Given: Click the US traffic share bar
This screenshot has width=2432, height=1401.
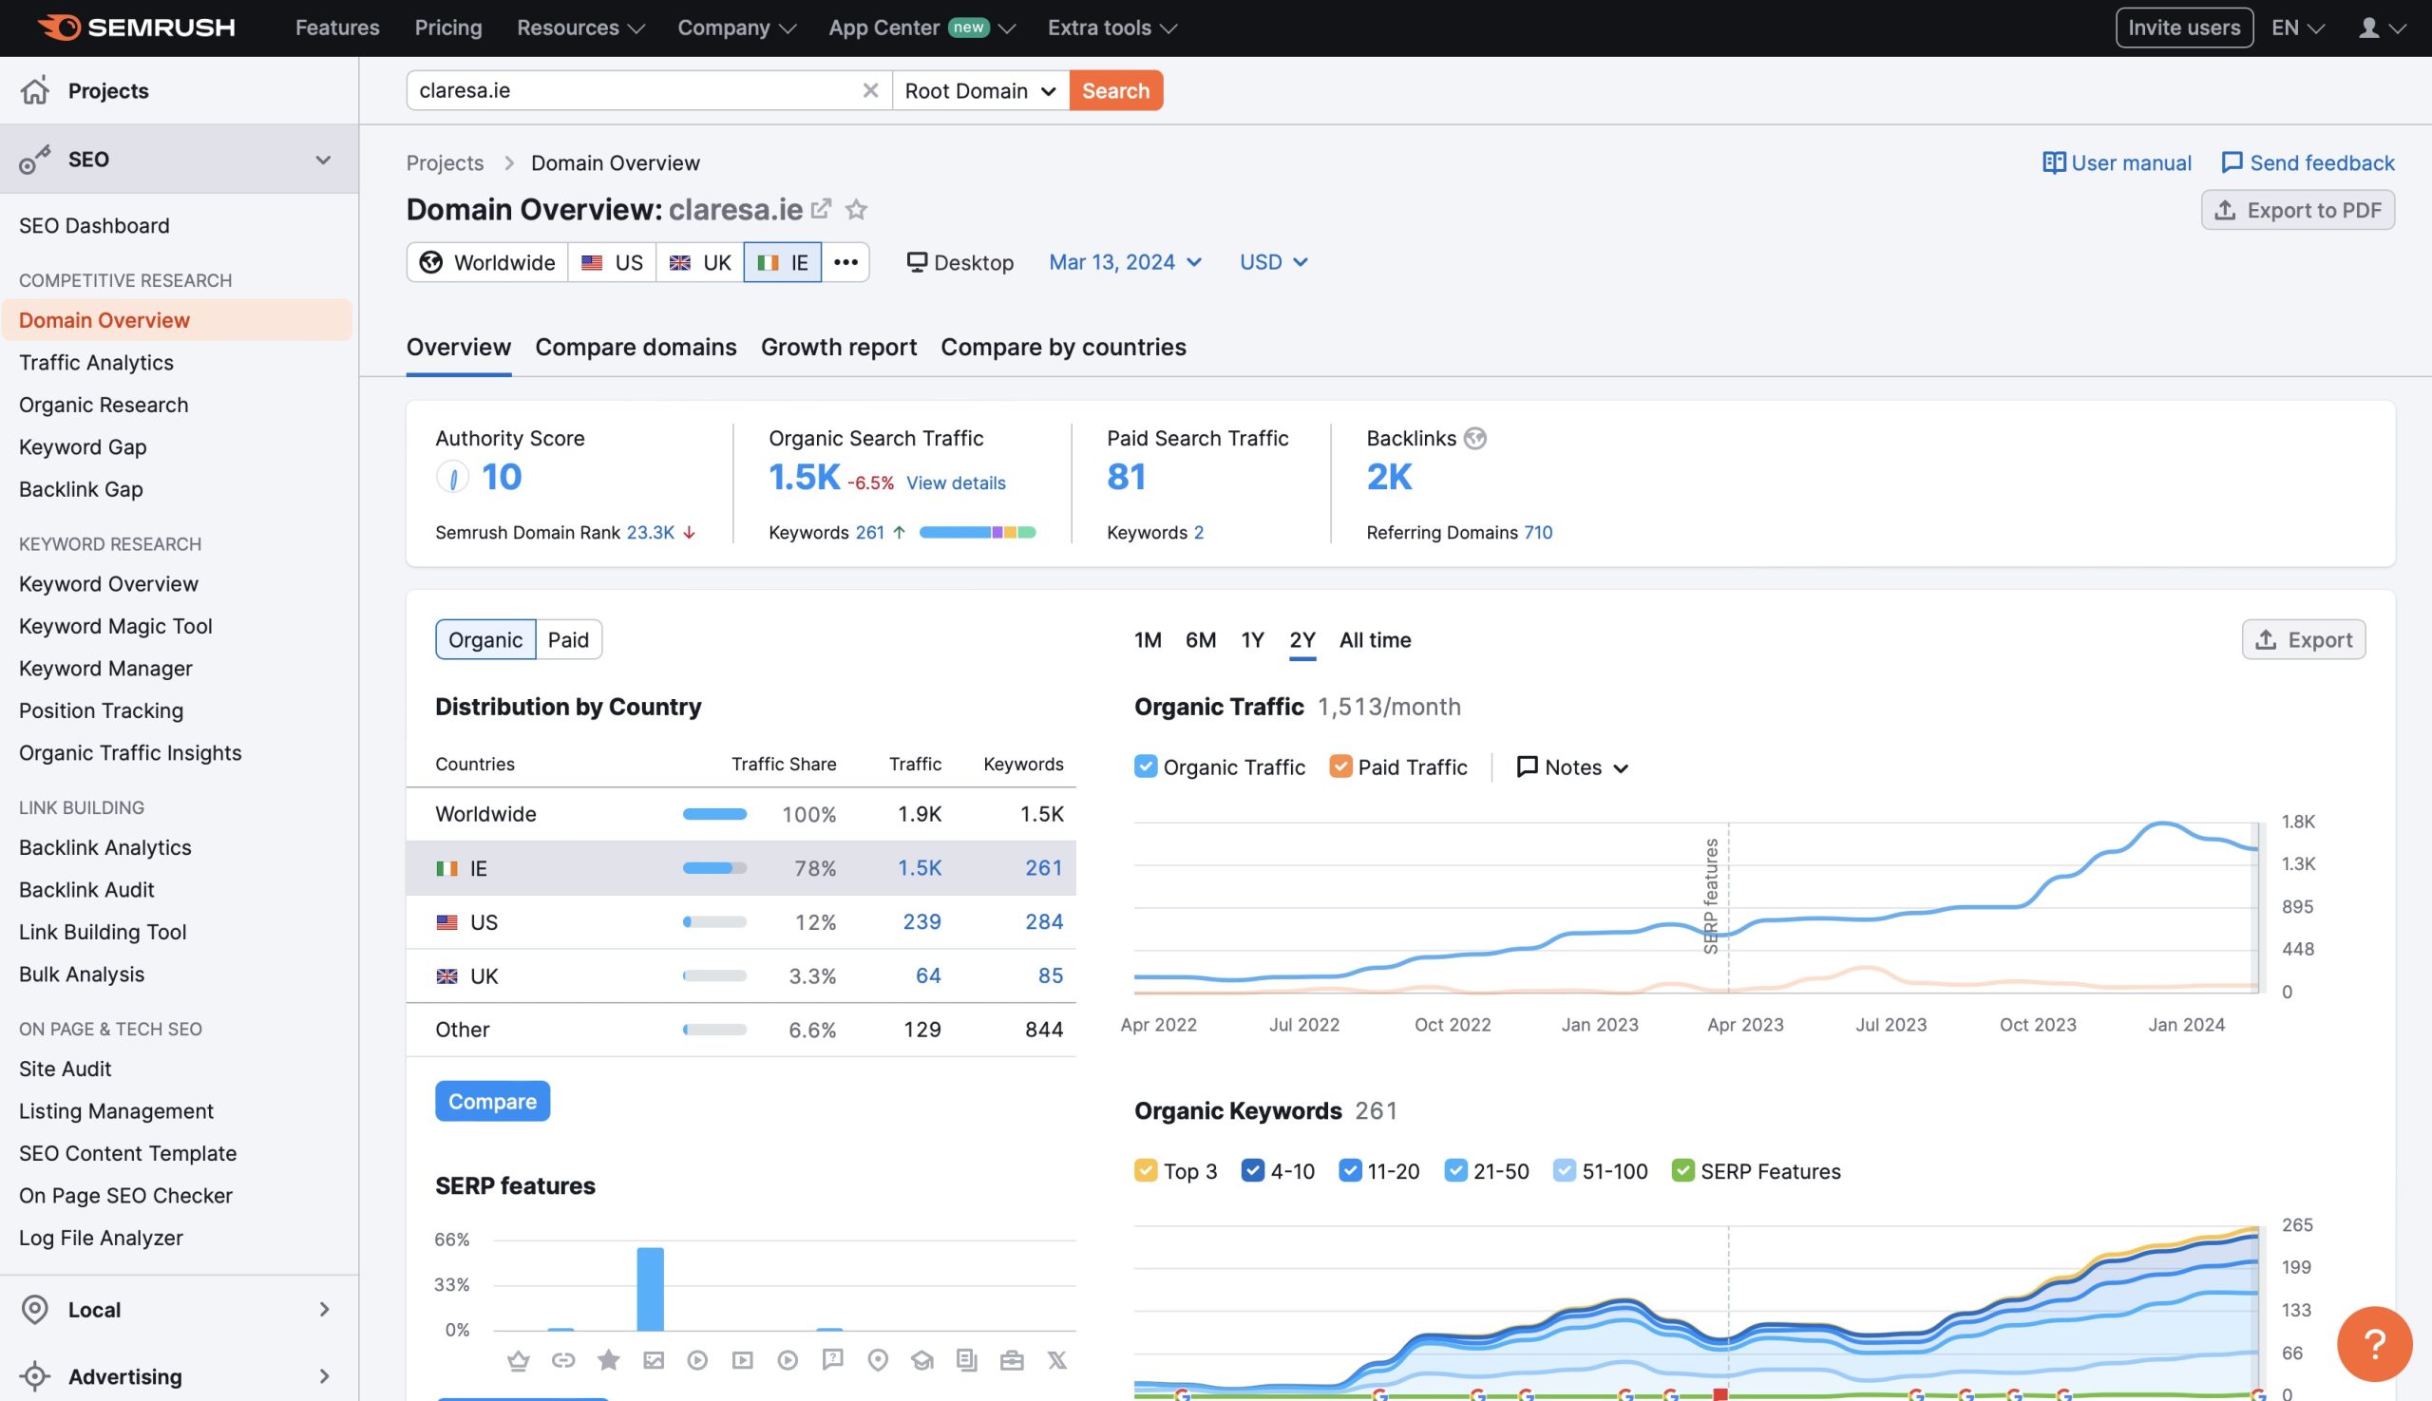Looking at the screenshot, I should tap(714, 922).
